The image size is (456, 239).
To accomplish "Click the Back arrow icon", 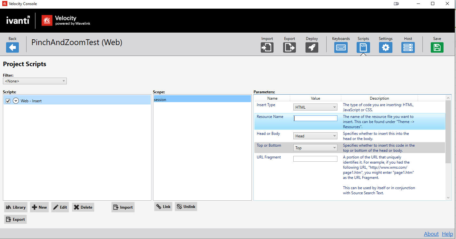I will pyautogui.click(x=12, y=47).
